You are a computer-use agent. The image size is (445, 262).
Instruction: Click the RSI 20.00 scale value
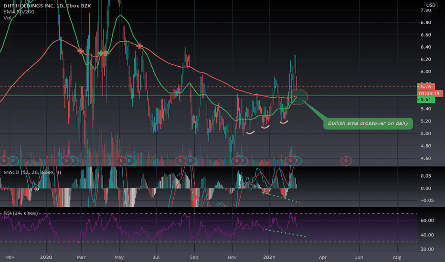coord(427,249)
